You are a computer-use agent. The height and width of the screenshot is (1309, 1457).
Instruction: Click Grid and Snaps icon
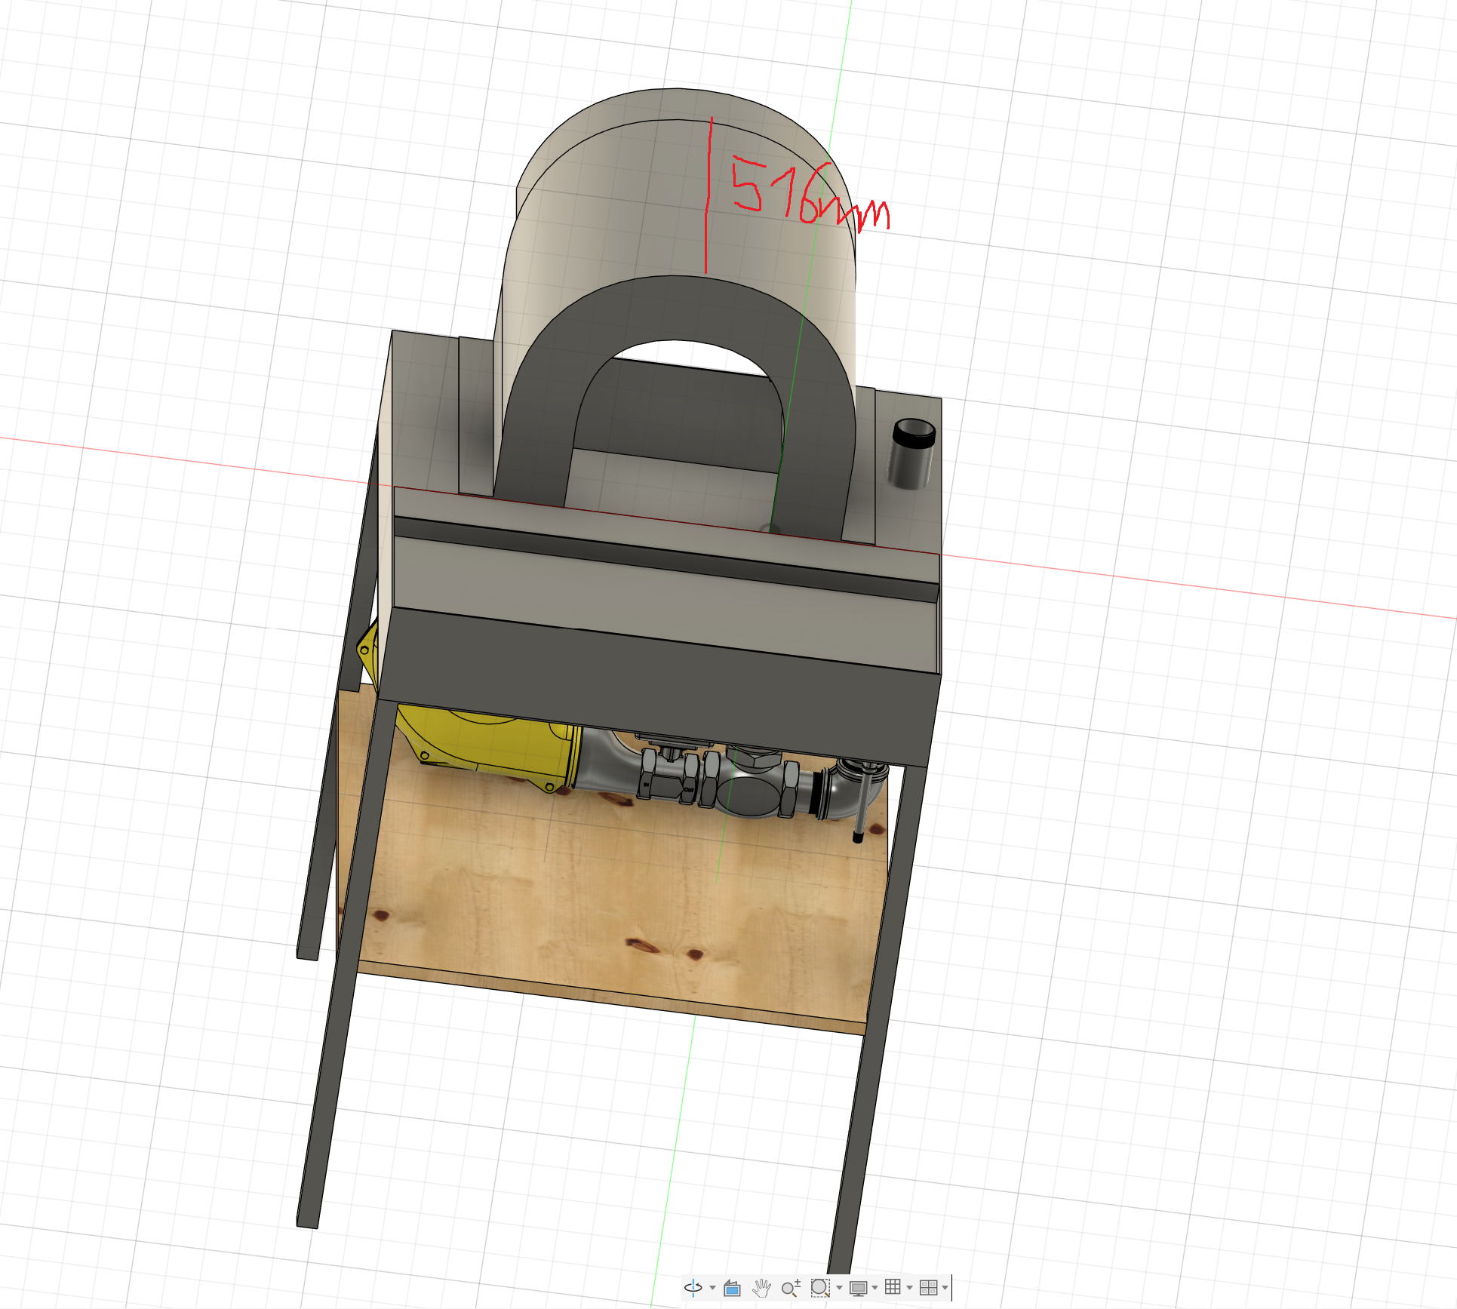893,1287
